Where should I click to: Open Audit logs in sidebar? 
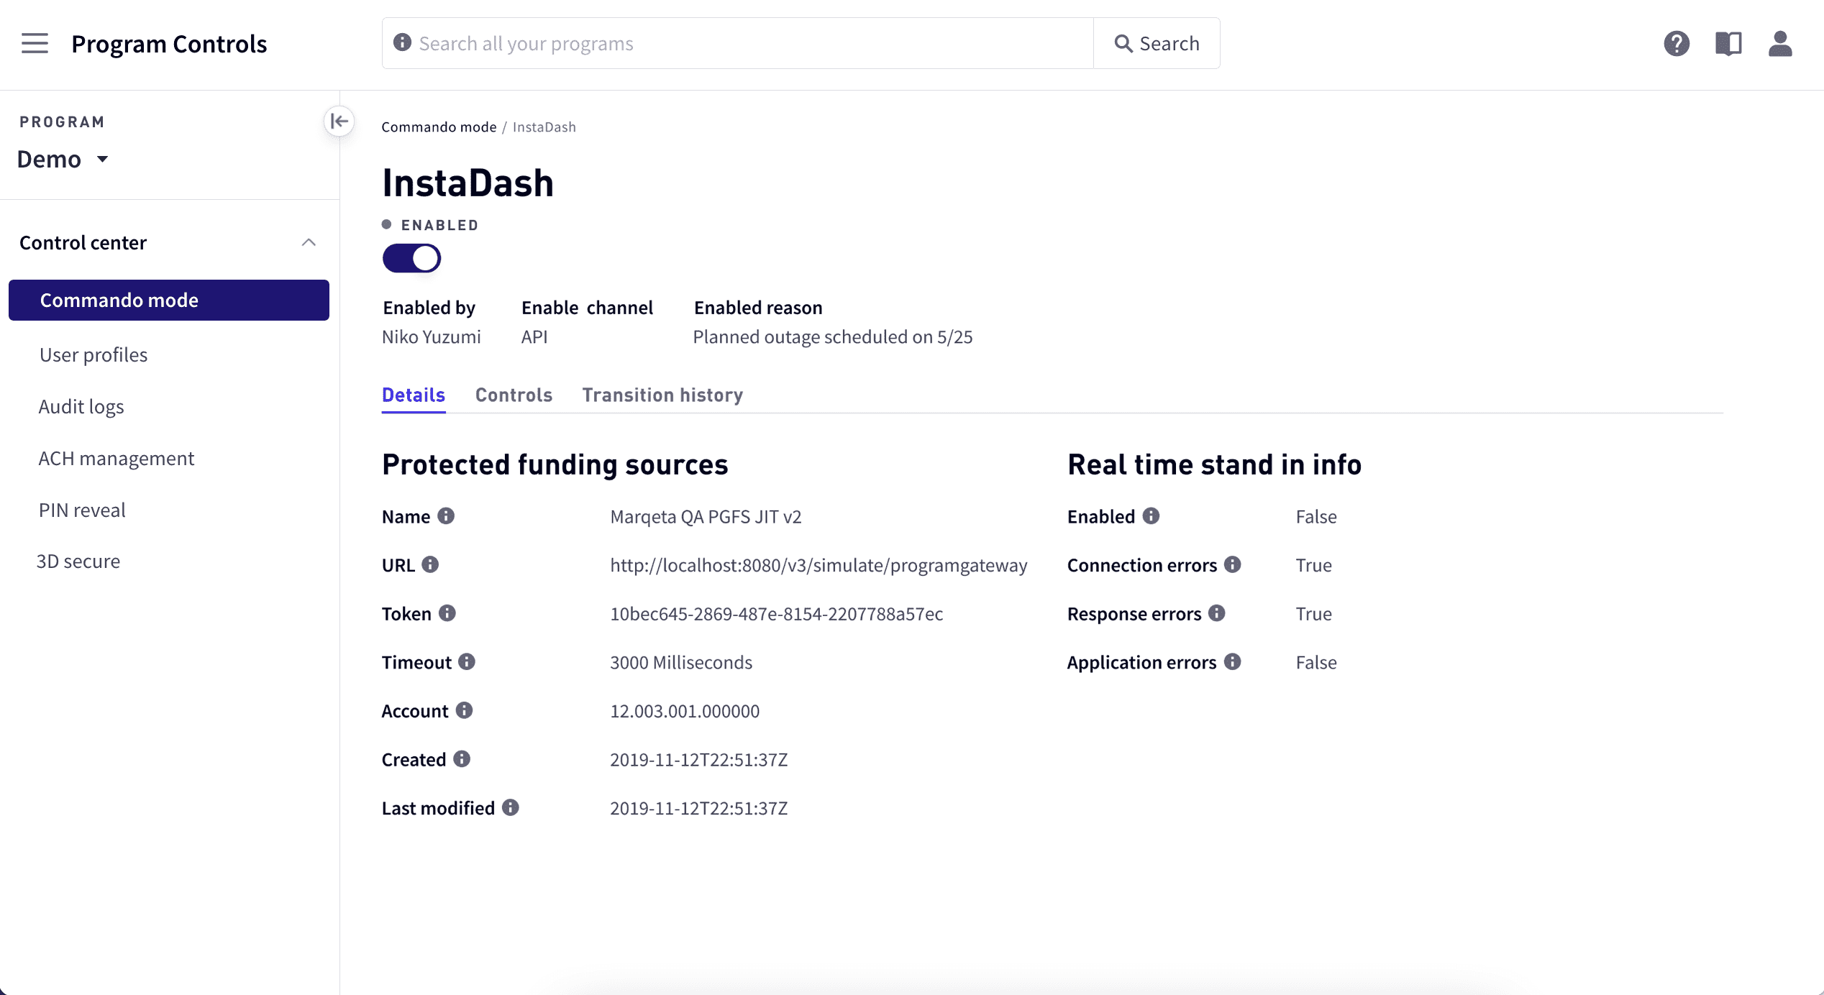pyautogui.click(x=81, y=406)
